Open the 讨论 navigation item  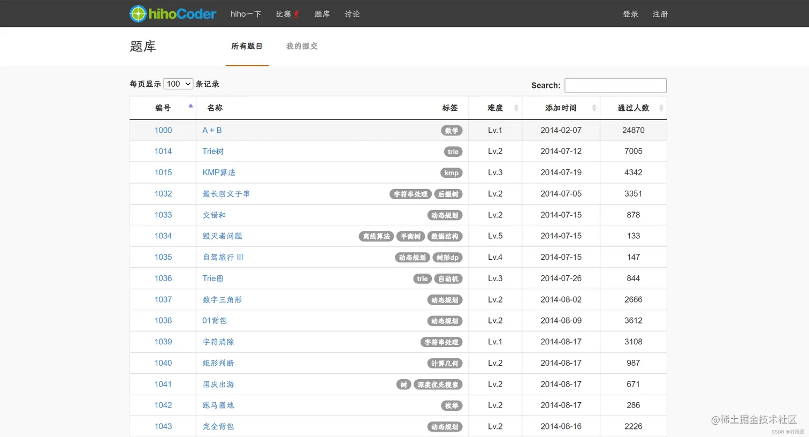pos(352,14)
